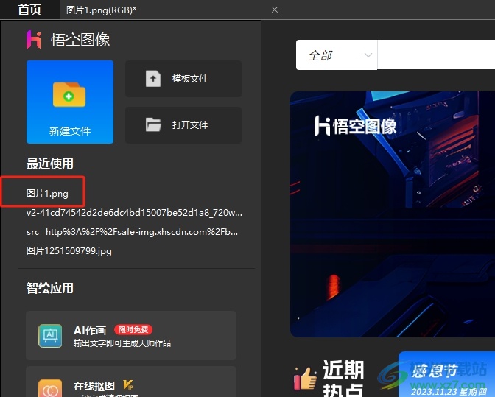Screen dimensions: 495x397
Task: Open the 在线抠图 application card
Action: click(x=131, y=382)
